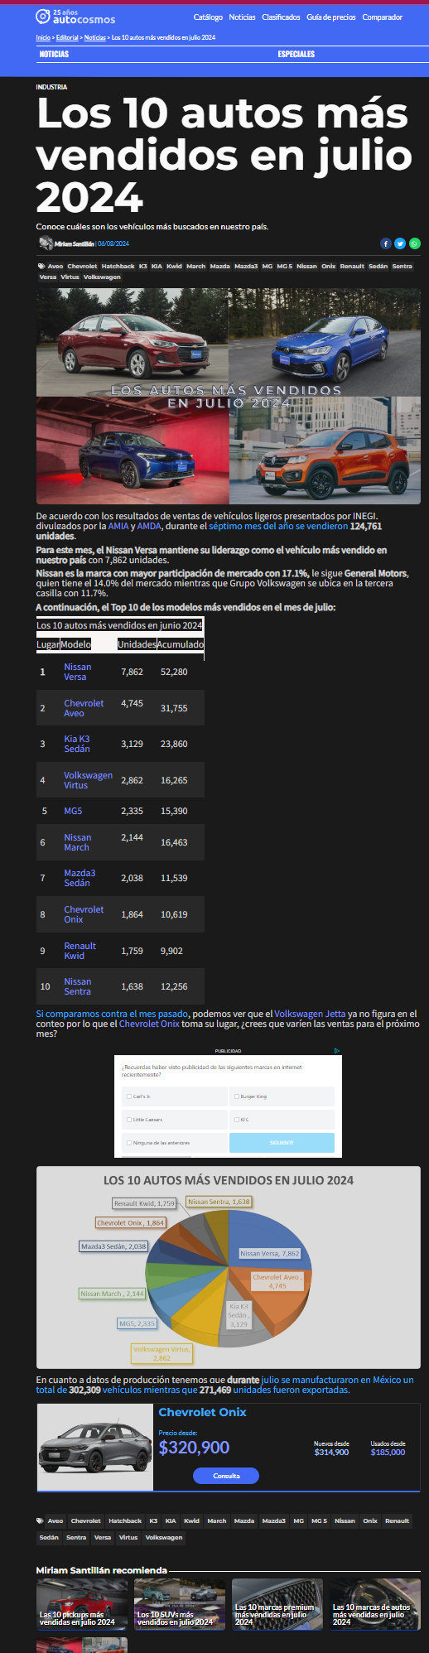Click the tag icon above the top tags
429x1653 pixels.
point(41,267)
